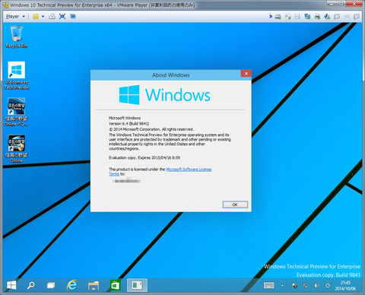Image resolution: width=365 pixels, height=295 pixels.
Task: Click the taskbar clock showing 21:45
Action: [x=345, y=286]
